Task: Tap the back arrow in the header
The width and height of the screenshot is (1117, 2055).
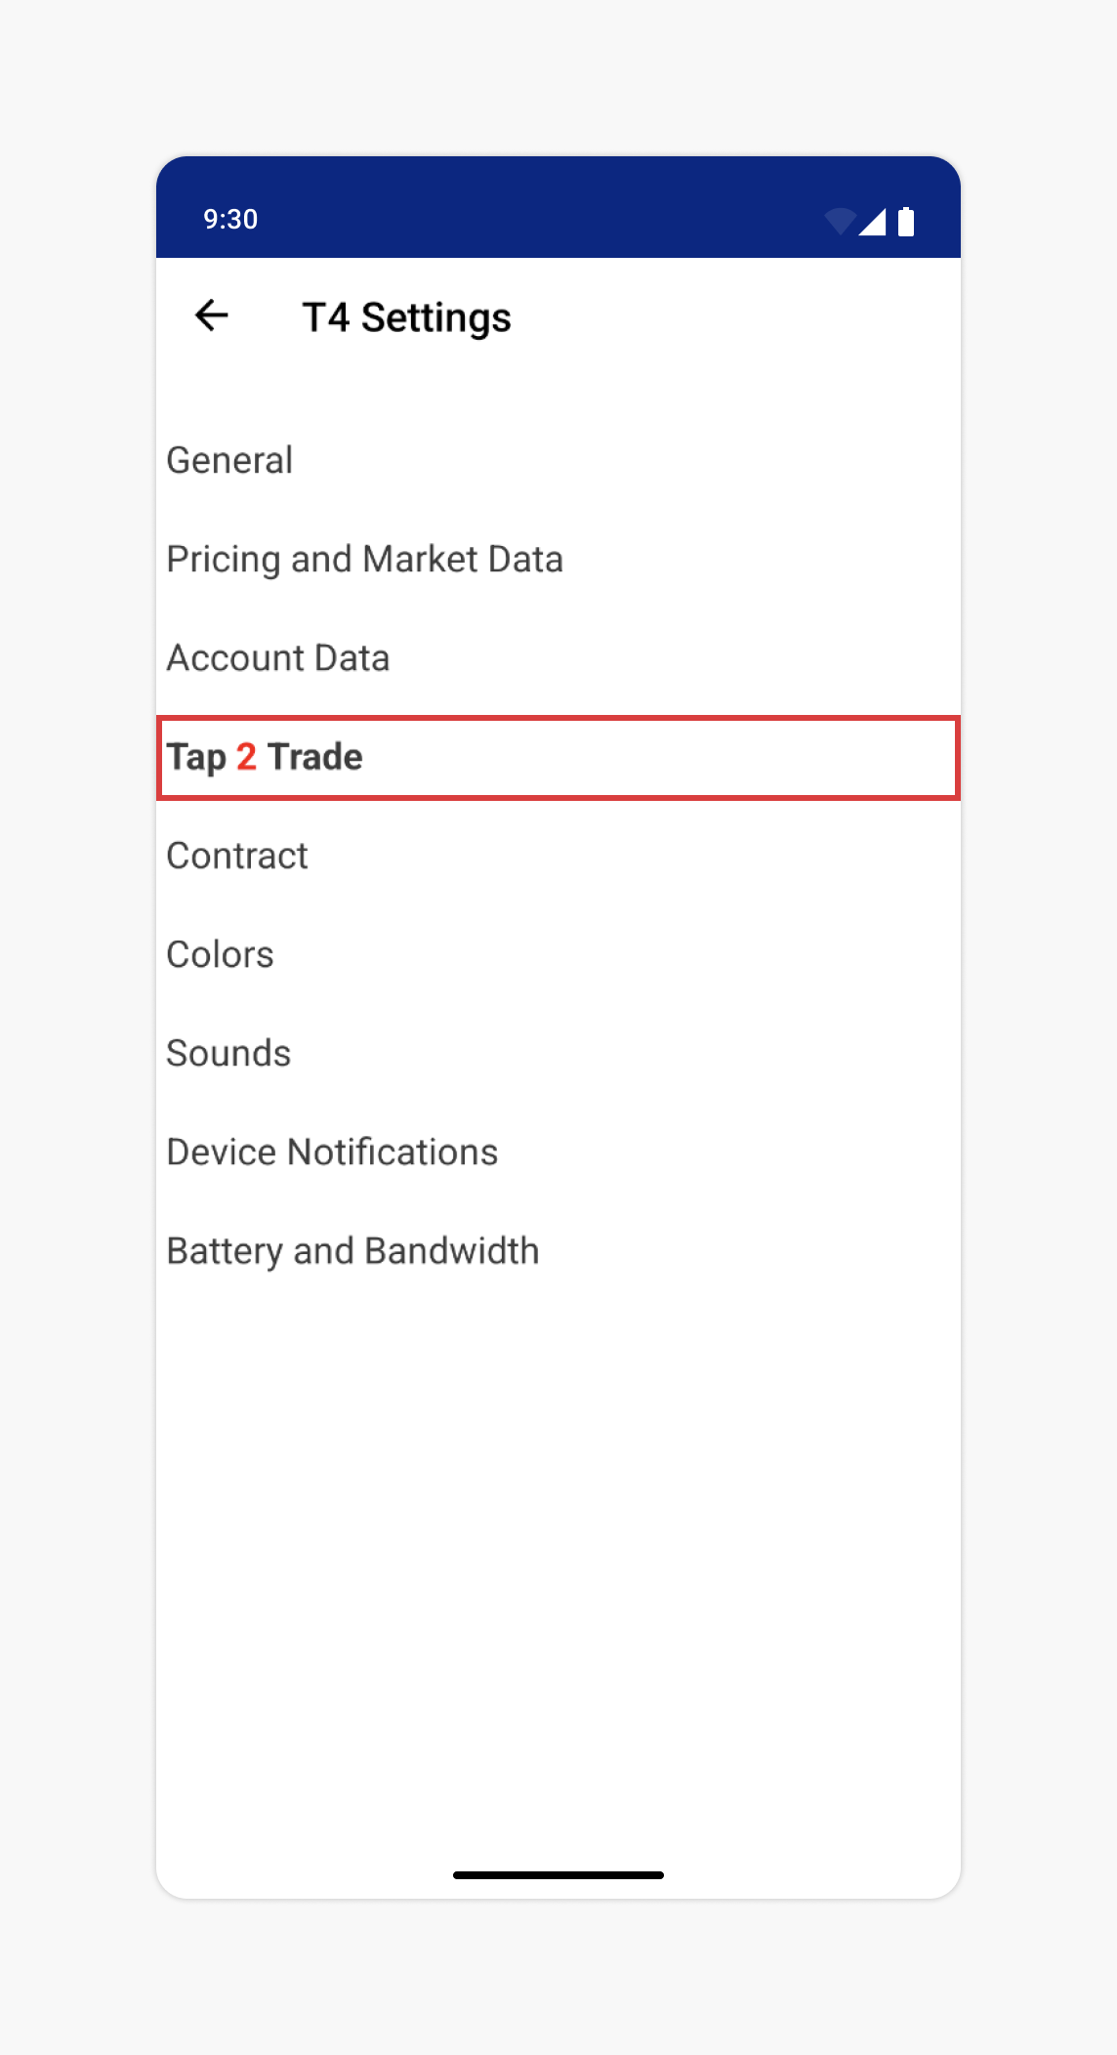Action: 212,315
